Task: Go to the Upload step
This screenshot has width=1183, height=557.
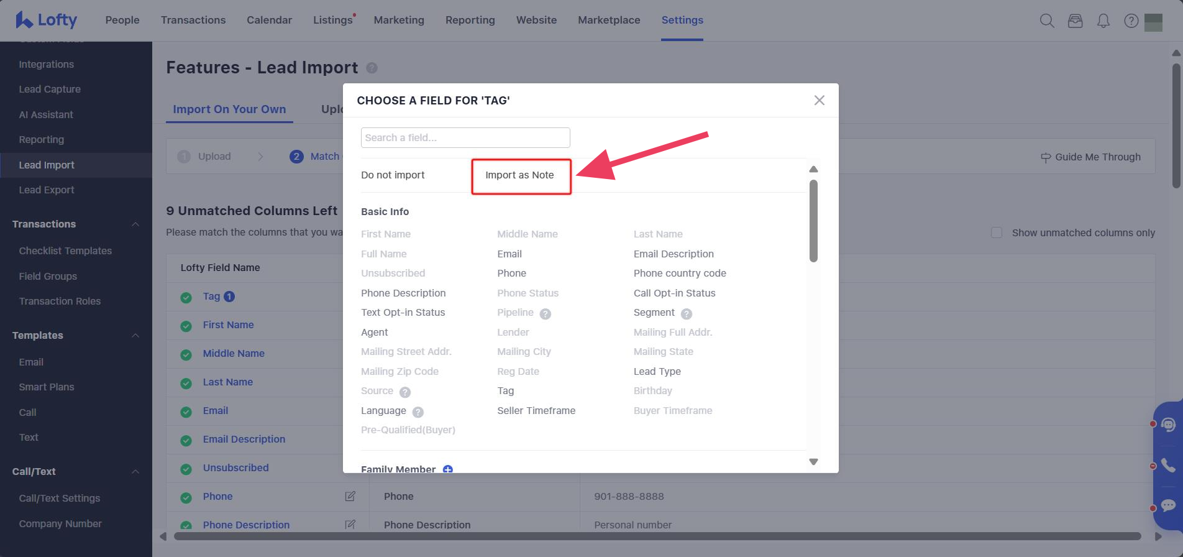Action: 204,157
